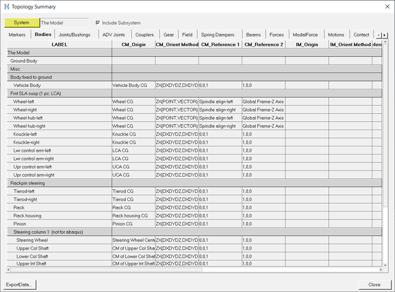Toggle the Include Subsystem checkbox
The height and width of the screenshot is (292, 395).
click(98, 23)
